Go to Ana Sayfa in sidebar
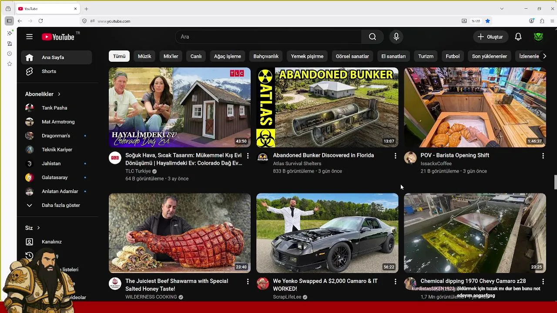Screen dimensions: 557x313 point(57,57)
